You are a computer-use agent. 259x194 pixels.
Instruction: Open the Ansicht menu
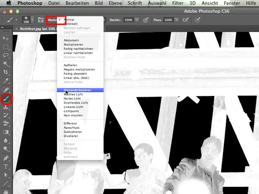[x=210, y=3]
